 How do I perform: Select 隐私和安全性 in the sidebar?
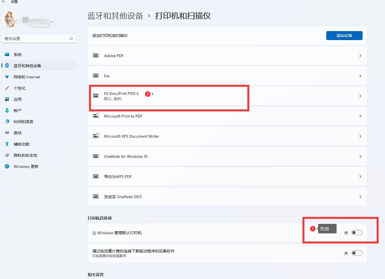(x=25, y=155)
